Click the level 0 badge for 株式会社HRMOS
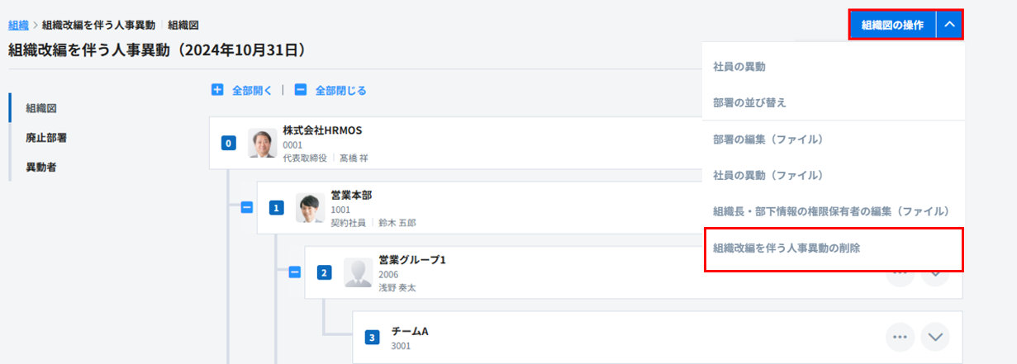This screenshot has width=1017, height=364. [x=229, y=144]
